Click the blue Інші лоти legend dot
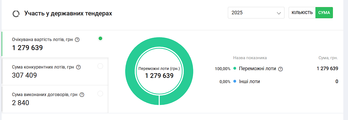This screenshot has width=348, height=120. [235, 81]
